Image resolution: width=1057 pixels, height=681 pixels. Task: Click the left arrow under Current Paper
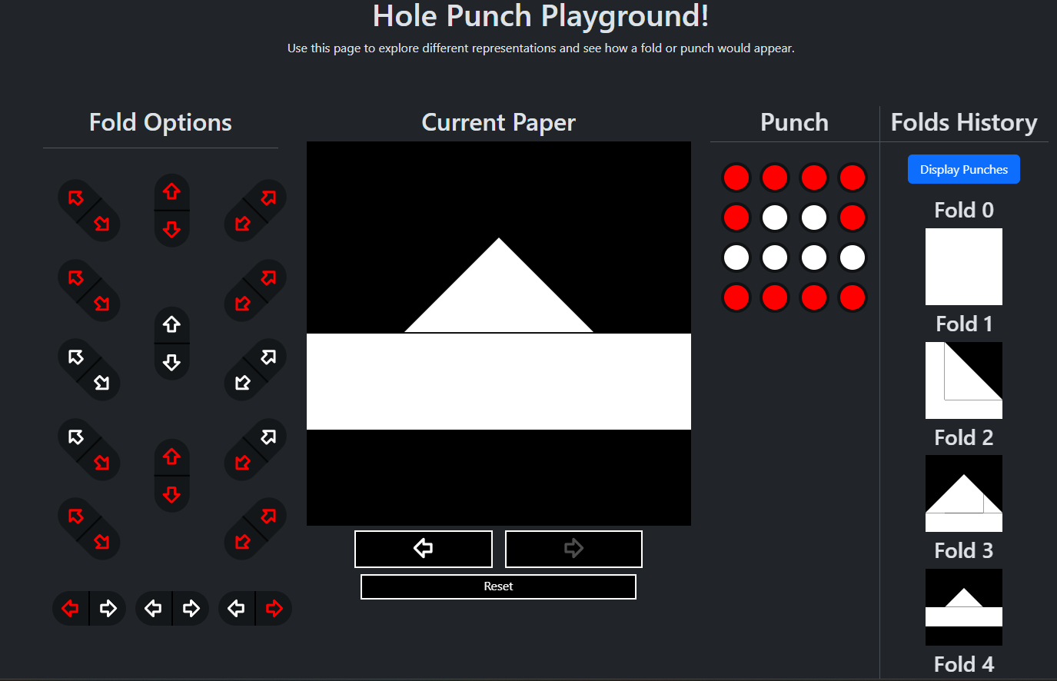[x=423, y=549]
